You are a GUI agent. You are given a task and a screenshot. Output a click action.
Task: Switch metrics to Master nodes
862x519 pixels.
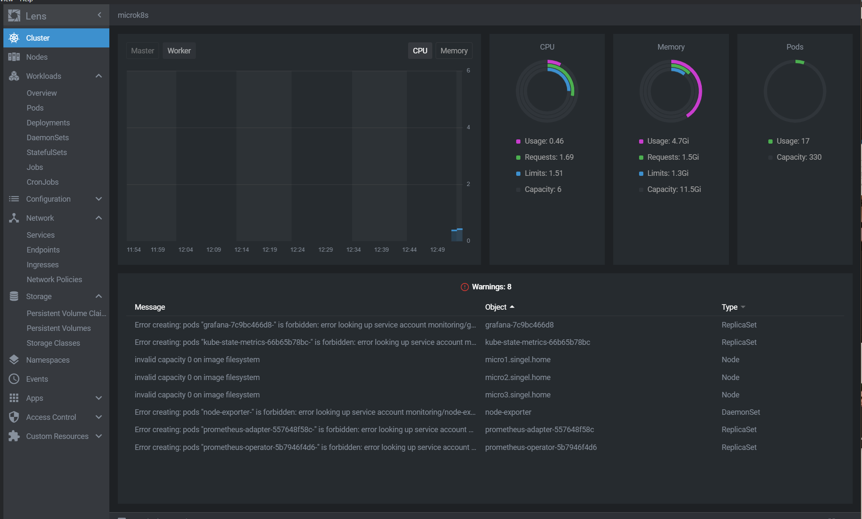pyautogui.click(x=142, y=50)
